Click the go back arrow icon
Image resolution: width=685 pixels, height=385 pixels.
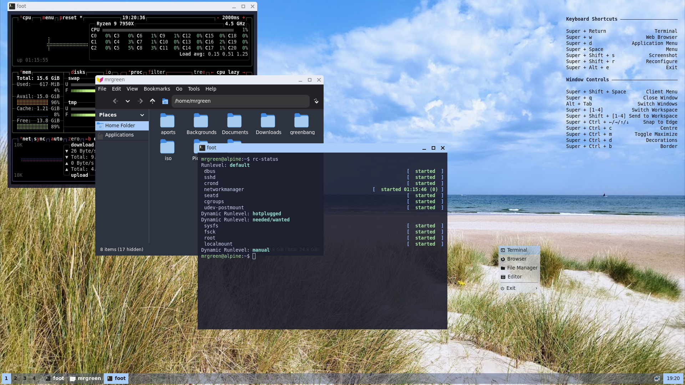coord(115,101)
